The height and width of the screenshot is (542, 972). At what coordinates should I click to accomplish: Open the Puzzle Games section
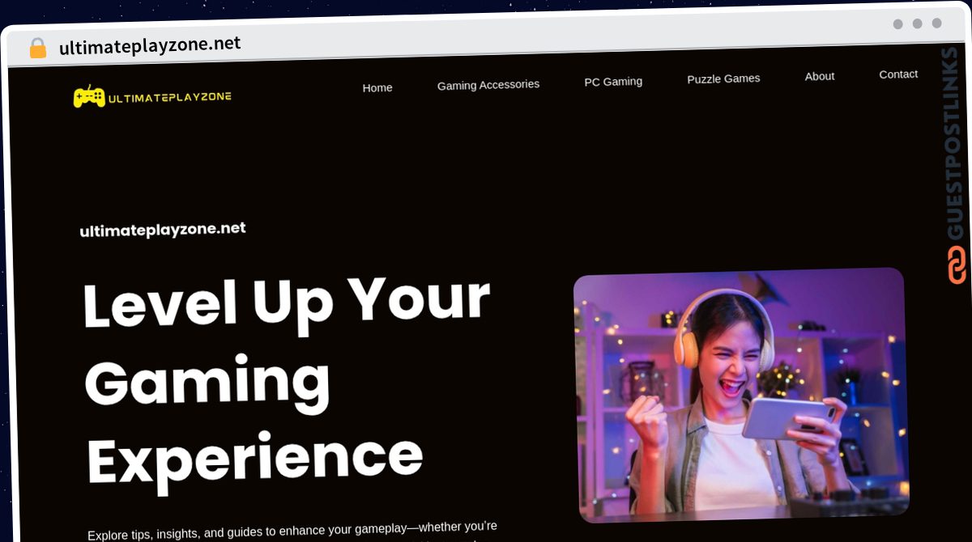click(x=723, y=78)
